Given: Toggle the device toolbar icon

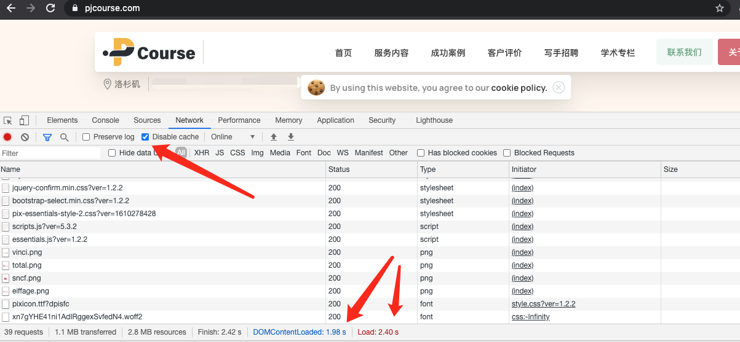Looking at the screenshot, I should tap(24, 120).
